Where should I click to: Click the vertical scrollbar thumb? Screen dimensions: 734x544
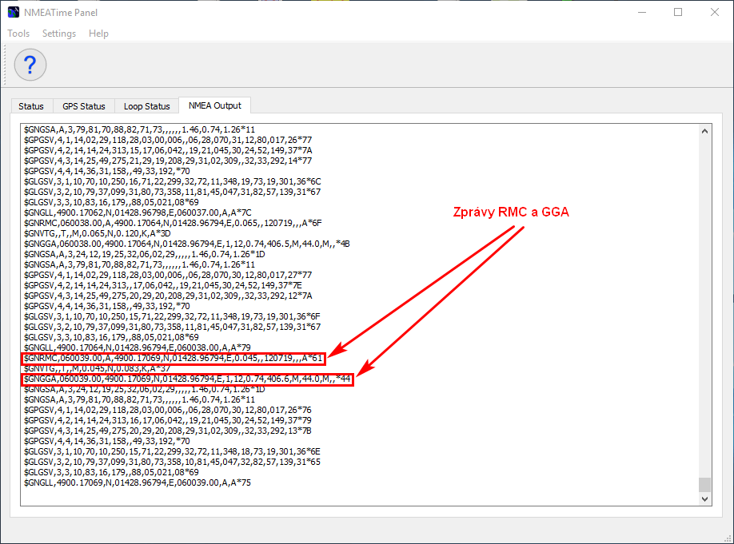(x=704, y=485)
